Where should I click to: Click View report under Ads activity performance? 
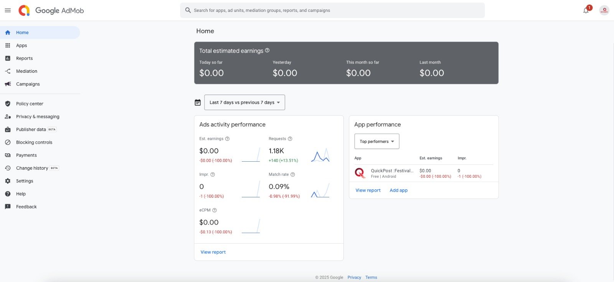(213, 252)
